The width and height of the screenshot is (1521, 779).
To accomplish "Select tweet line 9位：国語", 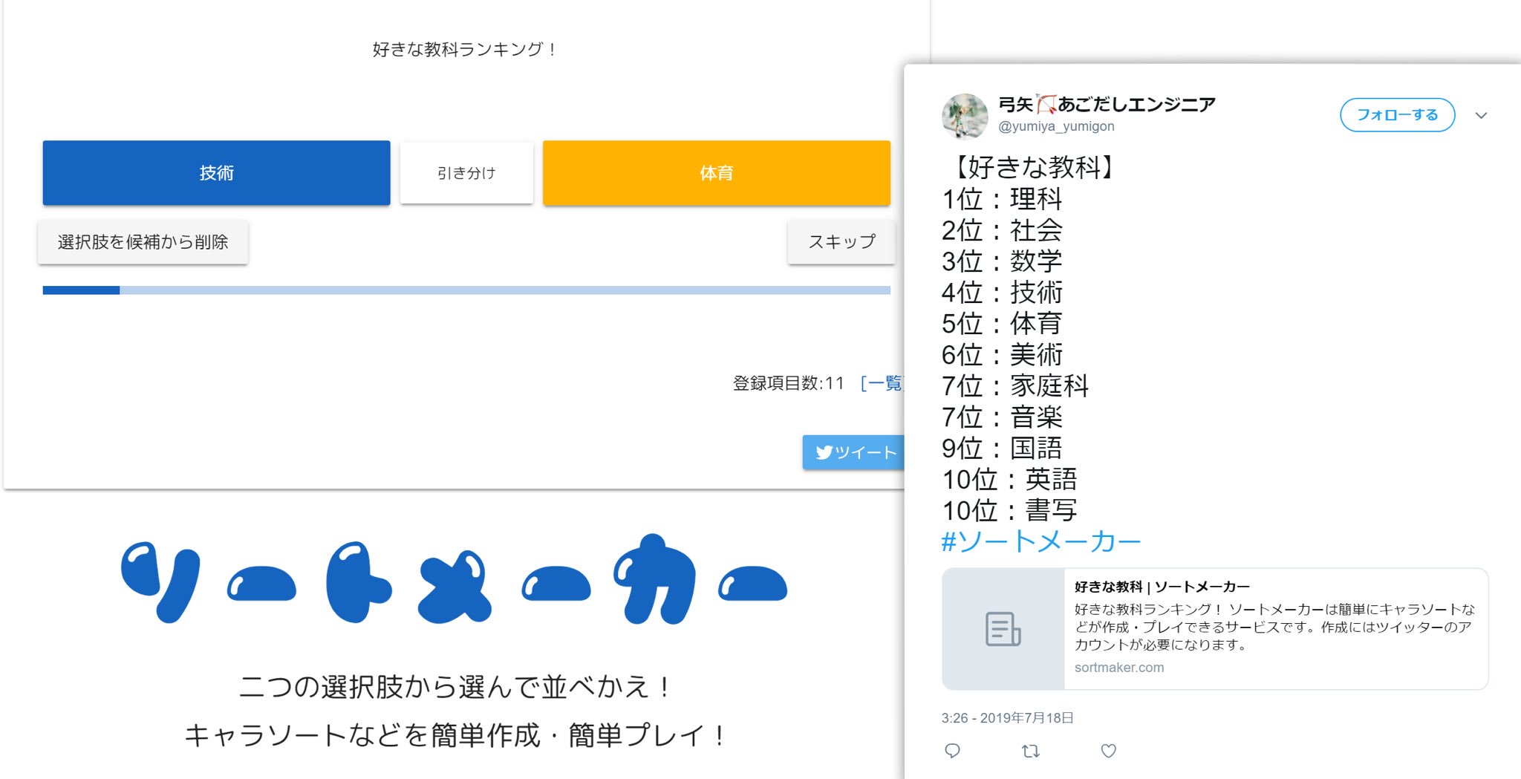I will coord(1002,449).
